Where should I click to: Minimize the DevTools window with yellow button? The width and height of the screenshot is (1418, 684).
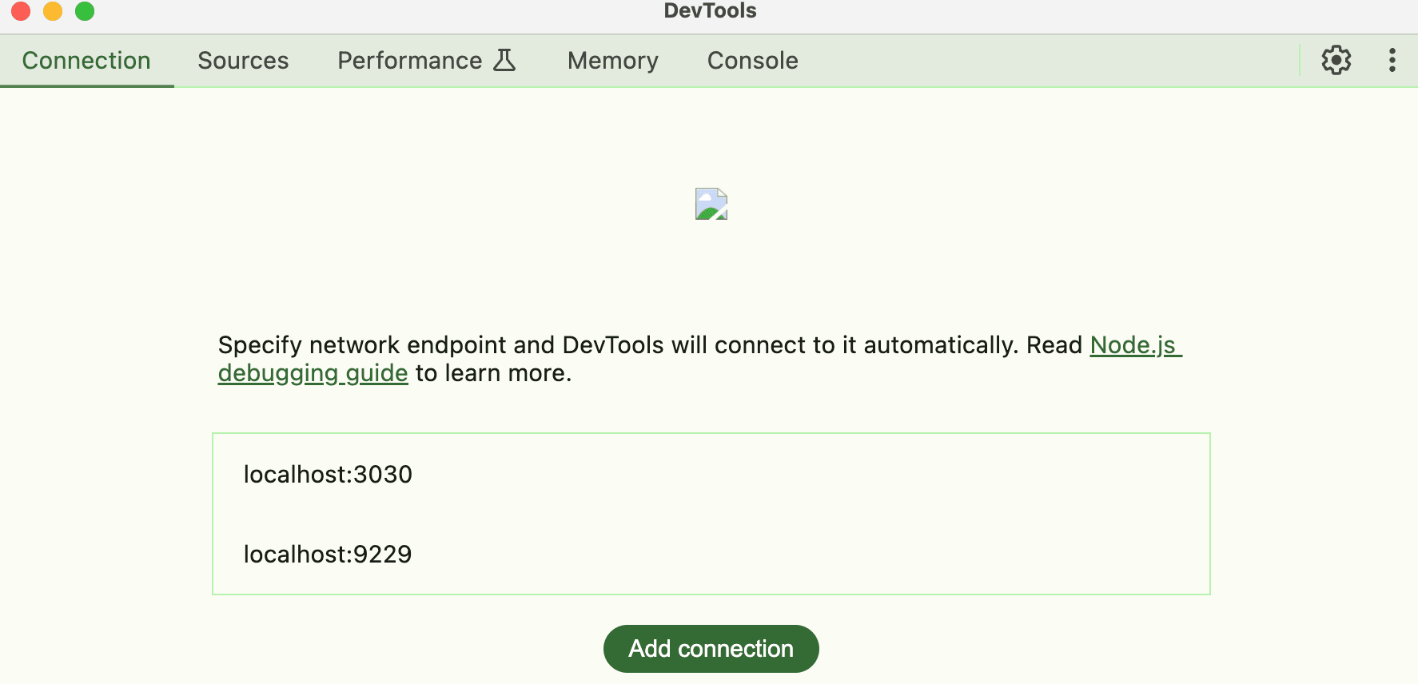tap(53, 11)
